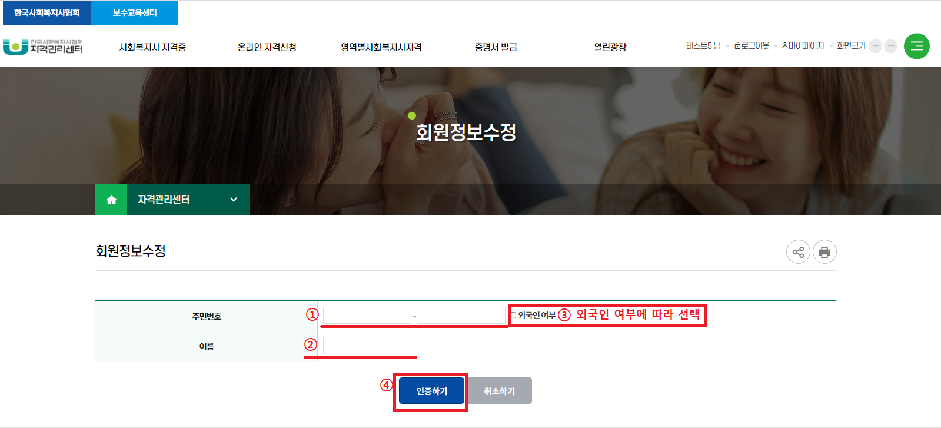This screenshot has width=941, height=428.
Task: Click the 이름 input field
Action: (367, 346)
